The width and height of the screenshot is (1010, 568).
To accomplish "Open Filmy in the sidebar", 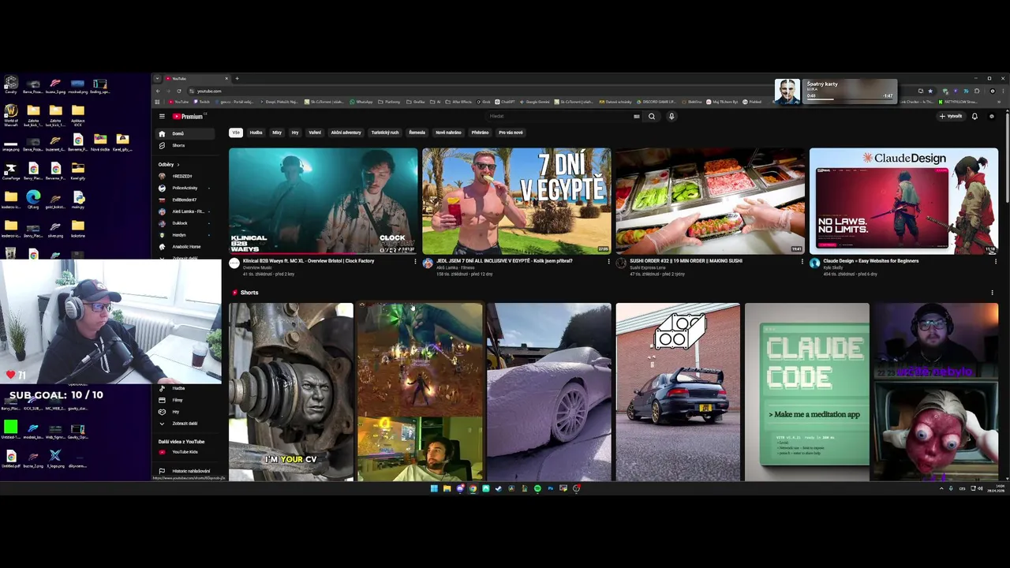I will coord(185,400).
